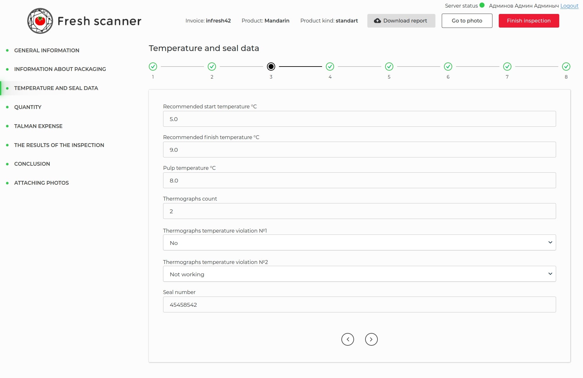Screen dimensions: 583x378
Task: Open Thermographs temperature violation №2 dropdown
Action: pyautogui.click(x=359, y=274)
